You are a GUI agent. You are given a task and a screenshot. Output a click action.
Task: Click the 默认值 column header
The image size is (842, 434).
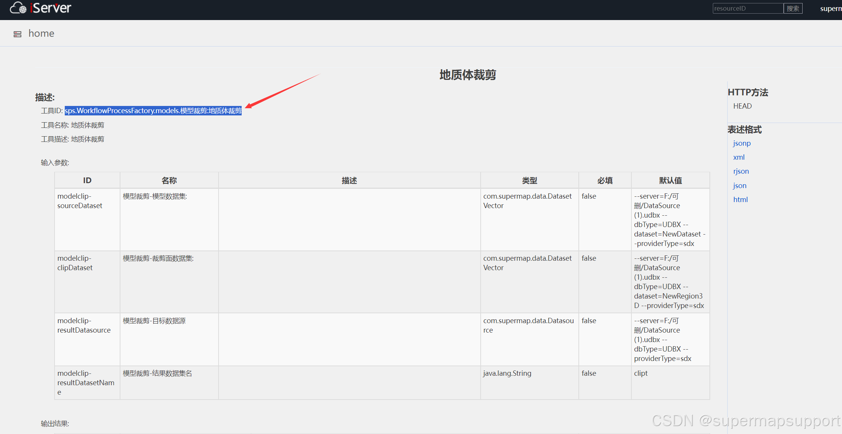click(670, 180)
